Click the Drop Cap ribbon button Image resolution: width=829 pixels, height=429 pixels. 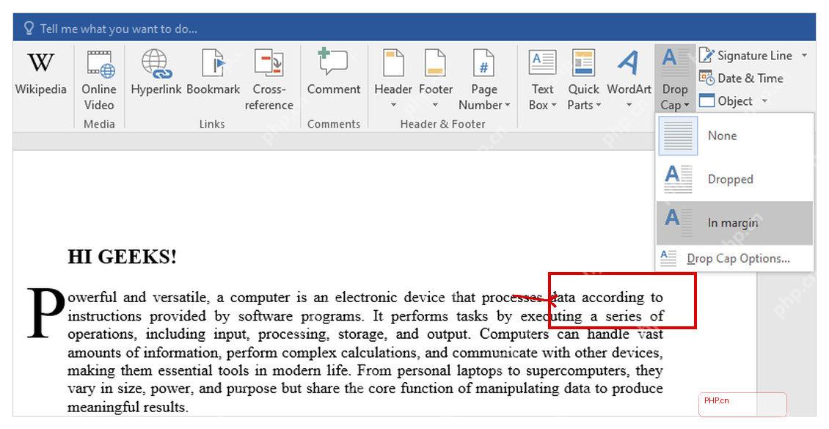(675, 79)
